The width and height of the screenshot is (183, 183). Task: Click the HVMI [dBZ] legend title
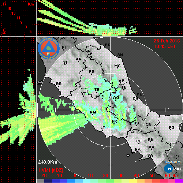(51, 170)
